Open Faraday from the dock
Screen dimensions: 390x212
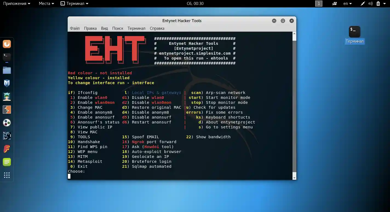point(7,149)
